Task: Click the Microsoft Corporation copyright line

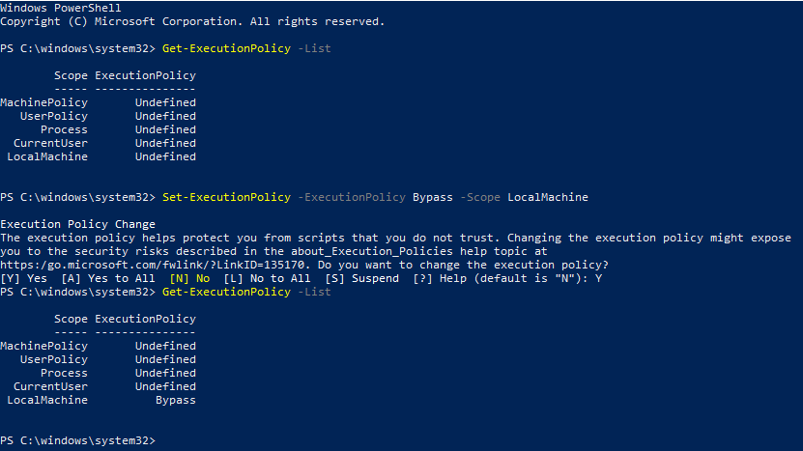Action: [x=192, y=21]
